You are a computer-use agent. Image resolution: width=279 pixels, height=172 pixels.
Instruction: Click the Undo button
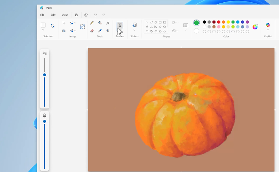95,15
